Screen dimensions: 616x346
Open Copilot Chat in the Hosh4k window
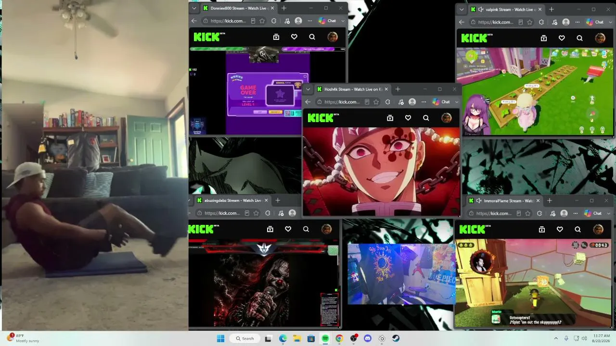(442, 102)
